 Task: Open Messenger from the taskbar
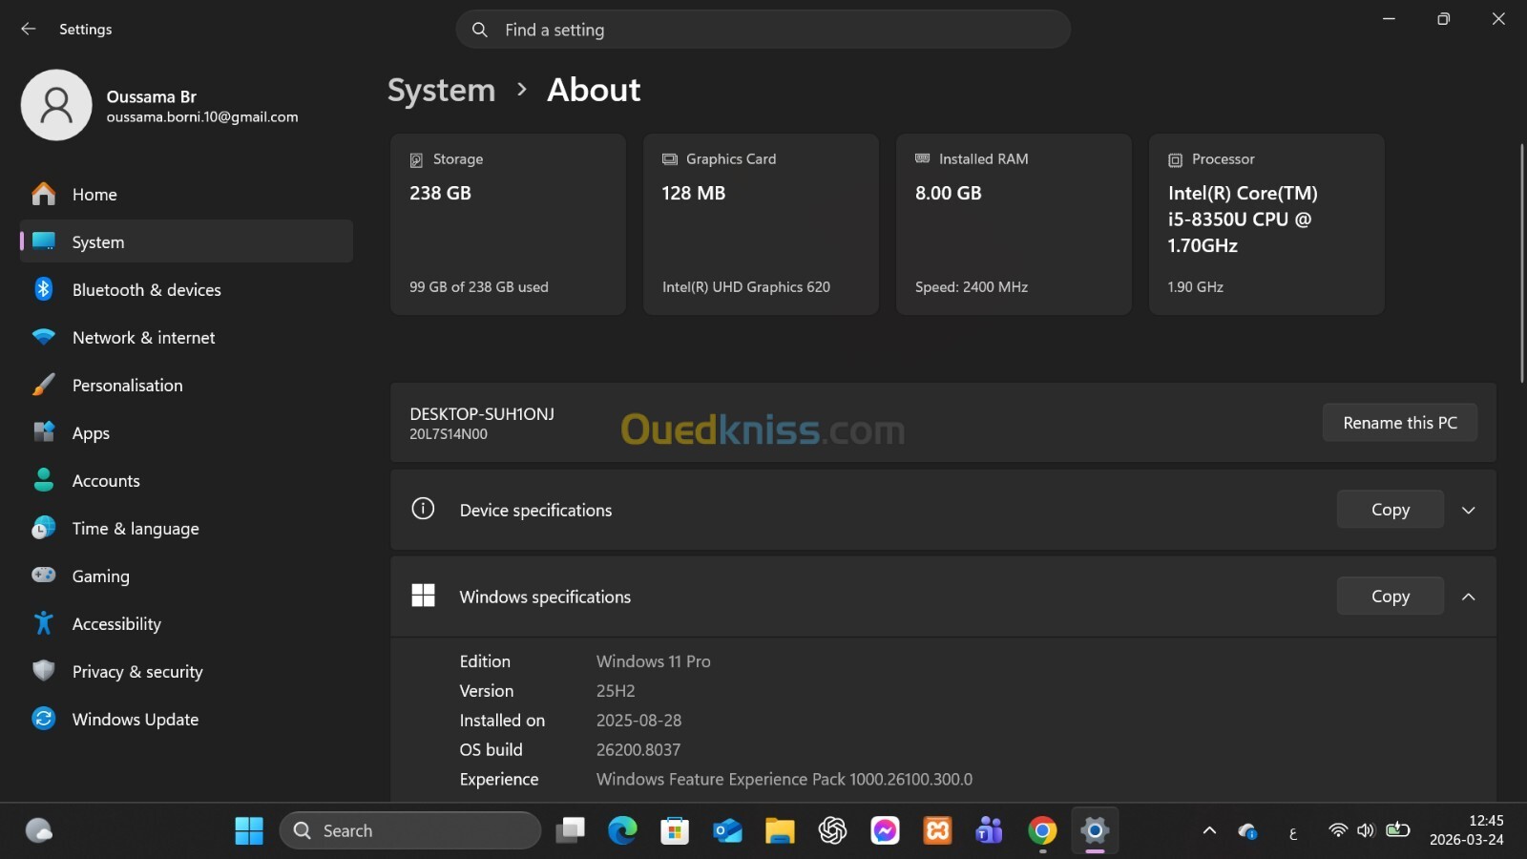tap(885, 831)
